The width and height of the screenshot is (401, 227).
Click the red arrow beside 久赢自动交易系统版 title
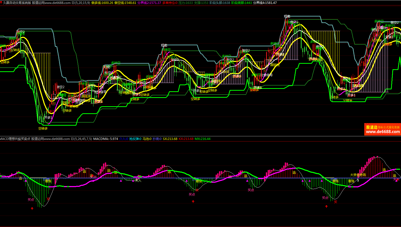(1, 2)
